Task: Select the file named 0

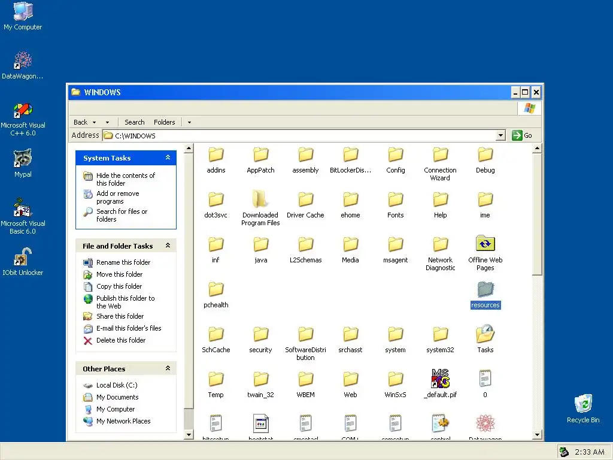Action: [485, 384]
